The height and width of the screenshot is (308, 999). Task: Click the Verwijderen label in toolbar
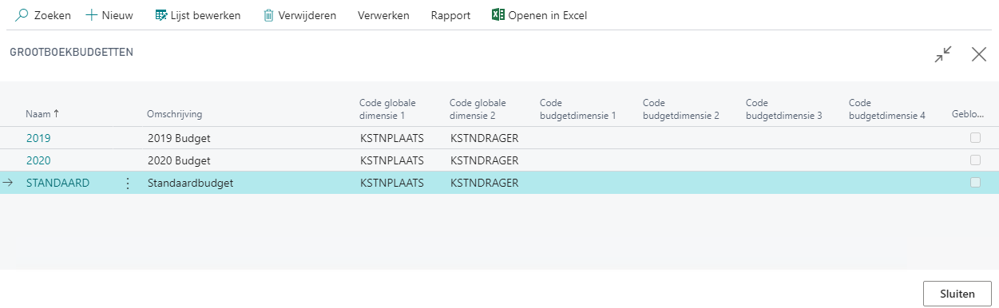308,15
